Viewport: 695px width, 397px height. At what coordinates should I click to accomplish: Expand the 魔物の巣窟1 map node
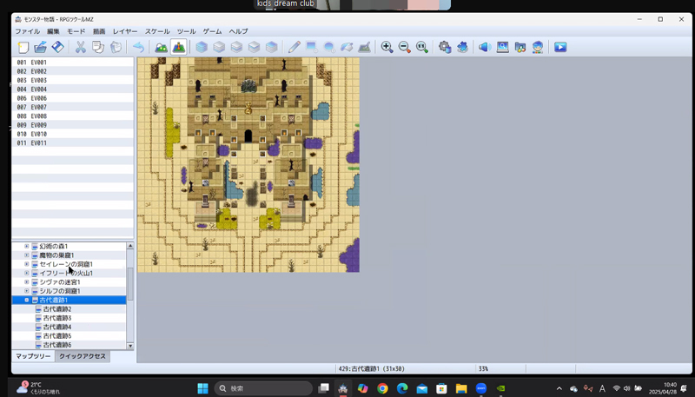27,255
